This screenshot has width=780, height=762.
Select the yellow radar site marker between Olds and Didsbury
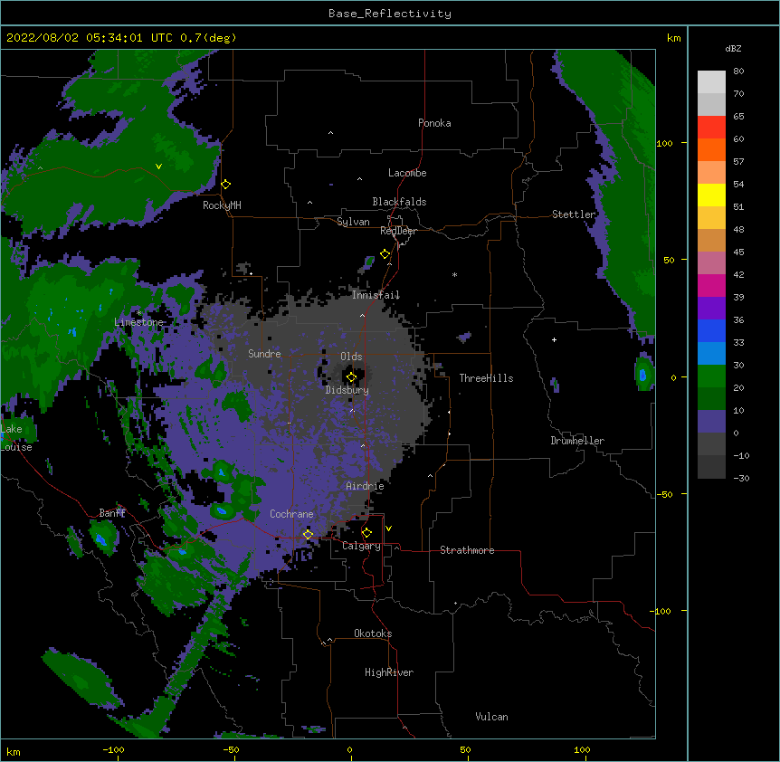tap(351, 377)
